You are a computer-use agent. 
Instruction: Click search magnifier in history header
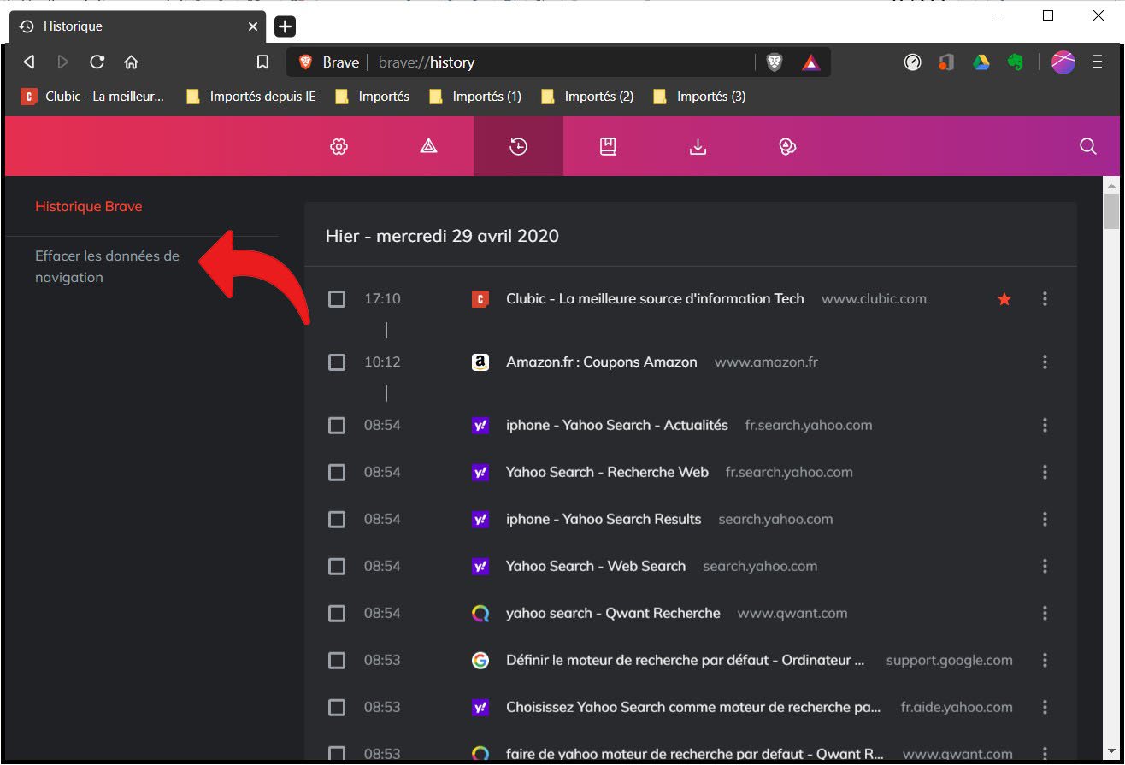(1088, 147)
